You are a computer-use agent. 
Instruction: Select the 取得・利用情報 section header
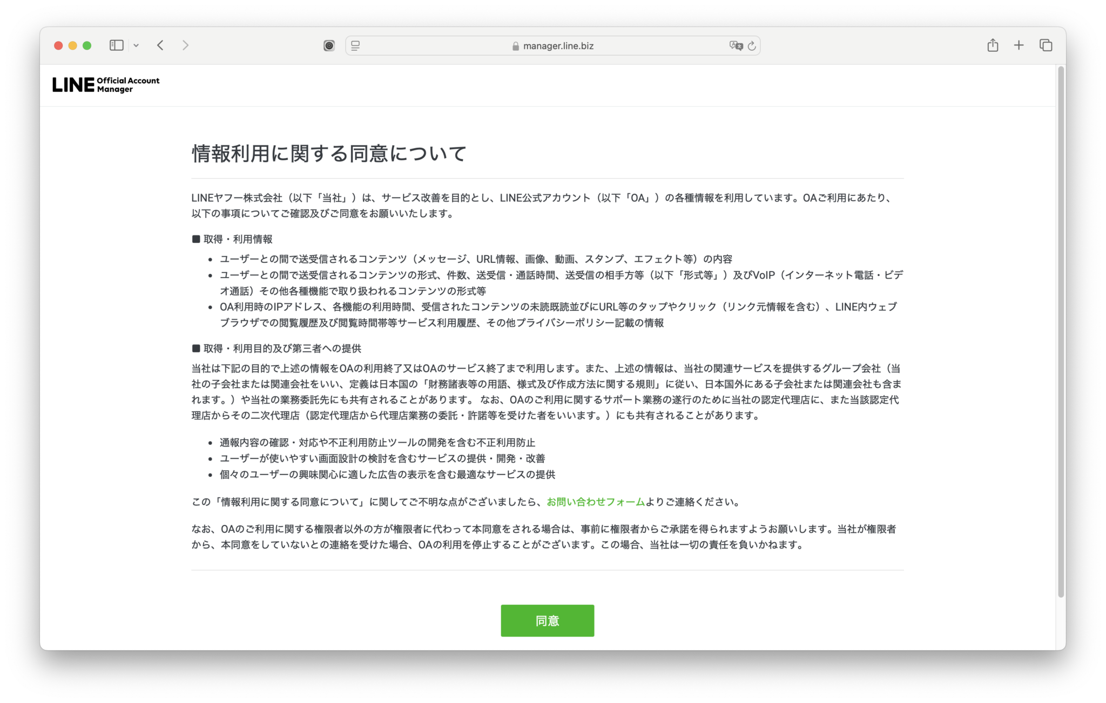(x=233, y=239)
